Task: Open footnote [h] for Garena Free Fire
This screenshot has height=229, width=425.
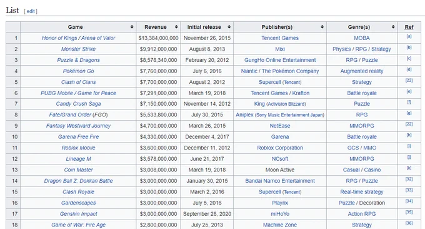Action: tap(409, 135)
